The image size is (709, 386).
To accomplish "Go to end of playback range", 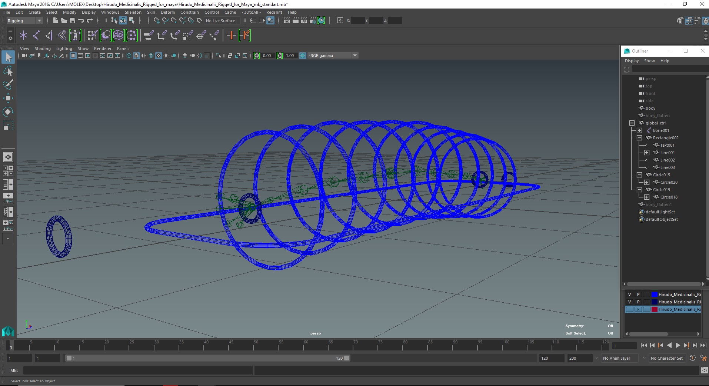I will pyautogui.click(x=703, y=345).
